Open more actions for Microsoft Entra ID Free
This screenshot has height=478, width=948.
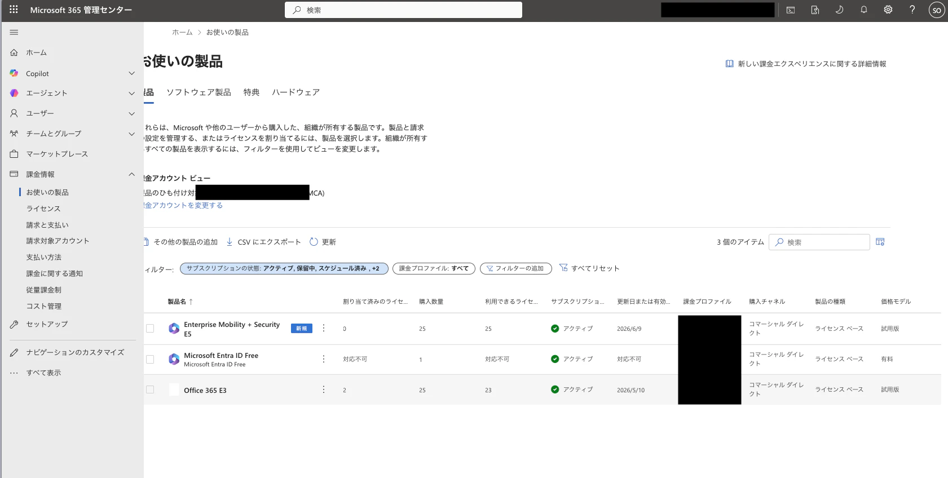pyautogui.click(x=324, y=359)
